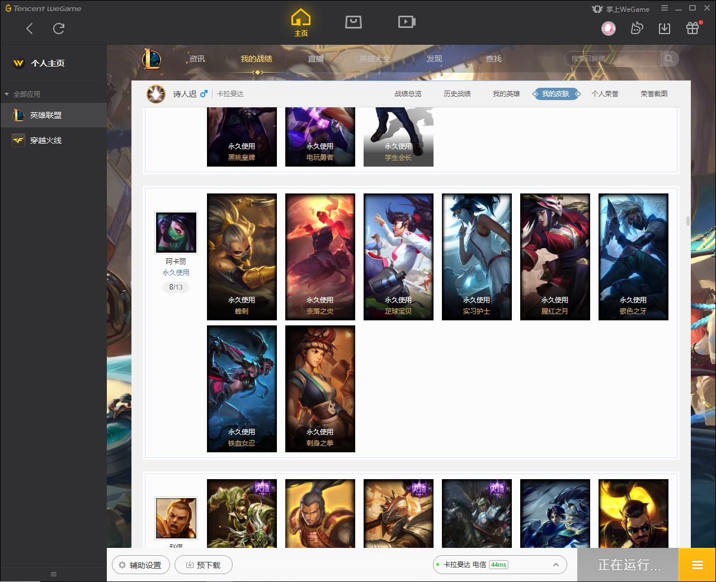
Task: Expand the 卡拉曼达 电信 server dropdown
Action: pos(500,565)
